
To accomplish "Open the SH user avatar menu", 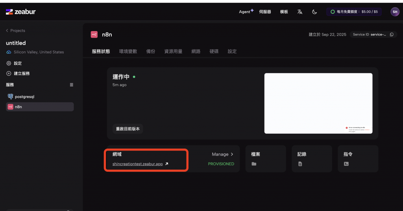I will click(395, 11).
